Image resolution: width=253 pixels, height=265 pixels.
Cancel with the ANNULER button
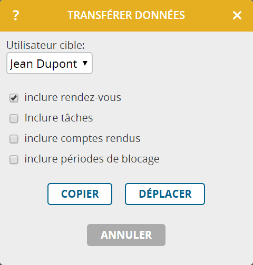point(126,235)
